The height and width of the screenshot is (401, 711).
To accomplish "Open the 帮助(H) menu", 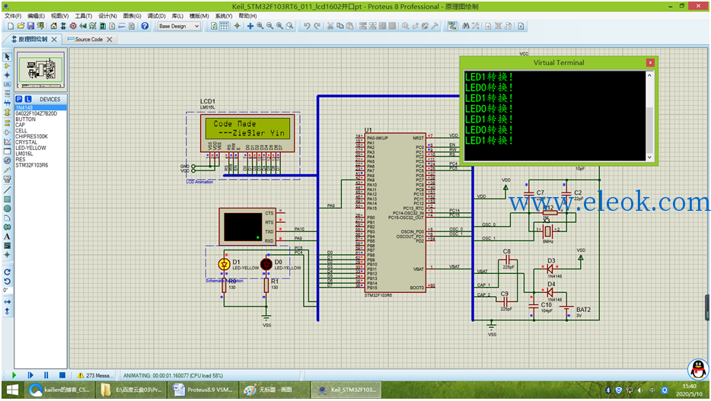I will [247, 15].
